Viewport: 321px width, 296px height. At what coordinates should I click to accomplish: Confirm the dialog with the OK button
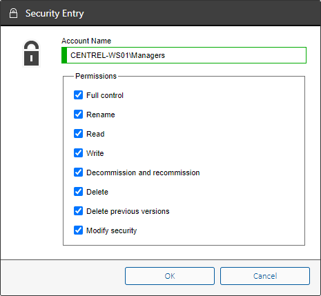[x=170, y=276]
